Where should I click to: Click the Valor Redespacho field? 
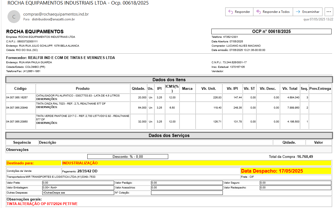pyautogui.click(x=295, y=188)
